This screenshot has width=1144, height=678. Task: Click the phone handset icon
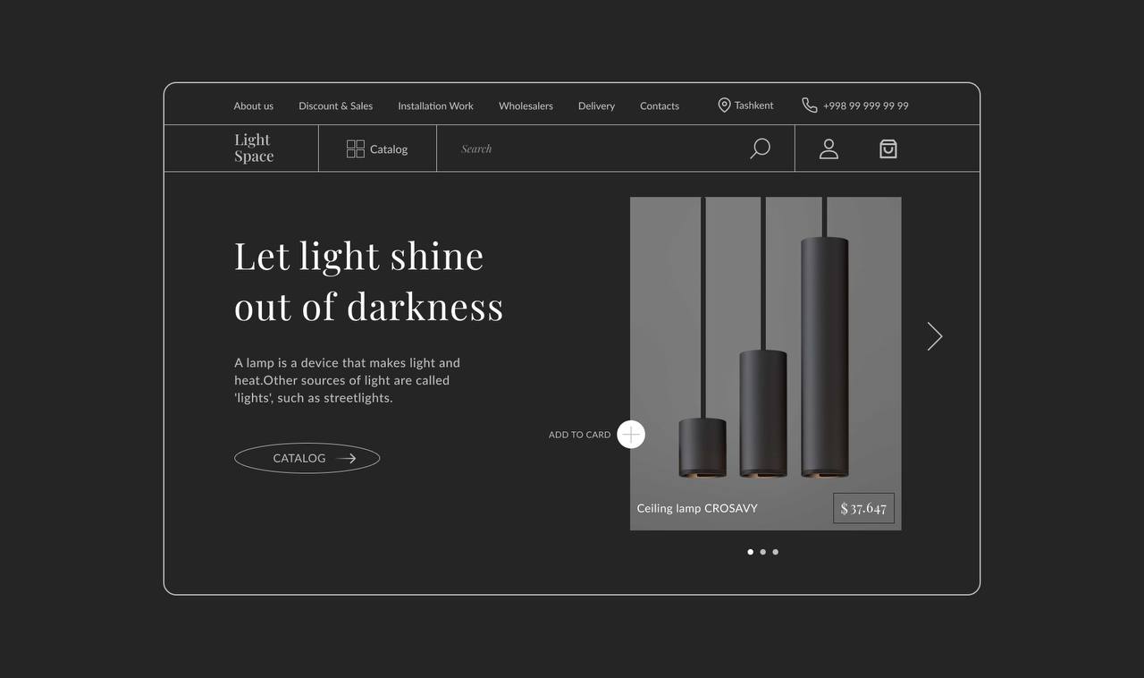coord(810,106)
